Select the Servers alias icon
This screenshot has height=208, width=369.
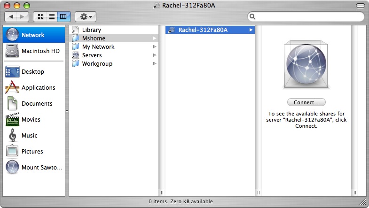coord(76,55)
